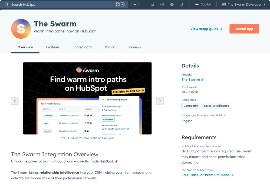Switch to the Features tab
The width and height of the screenshot is (270, 186).
click(x=53, y=47)
